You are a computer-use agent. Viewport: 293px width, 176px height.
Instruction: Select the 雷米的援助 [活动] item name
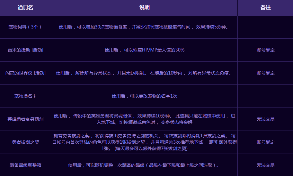point(26,50)
